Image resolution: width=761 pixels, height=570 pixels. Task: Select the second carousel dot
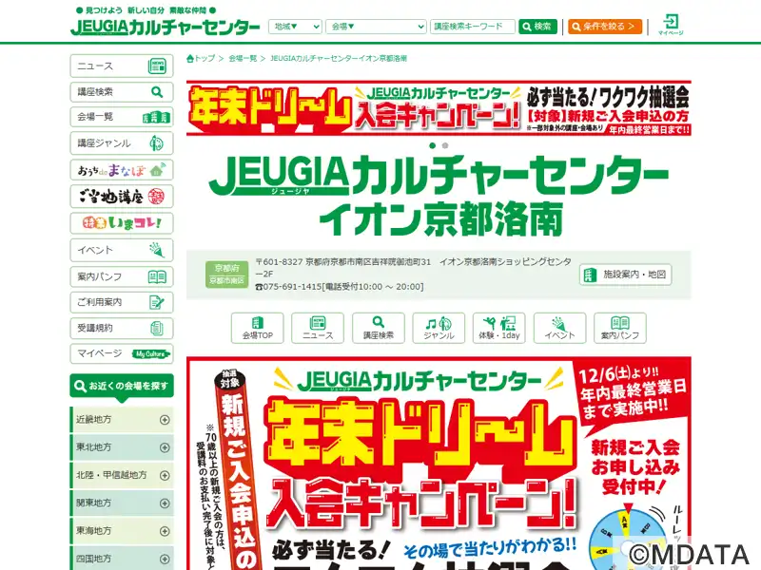445,145
